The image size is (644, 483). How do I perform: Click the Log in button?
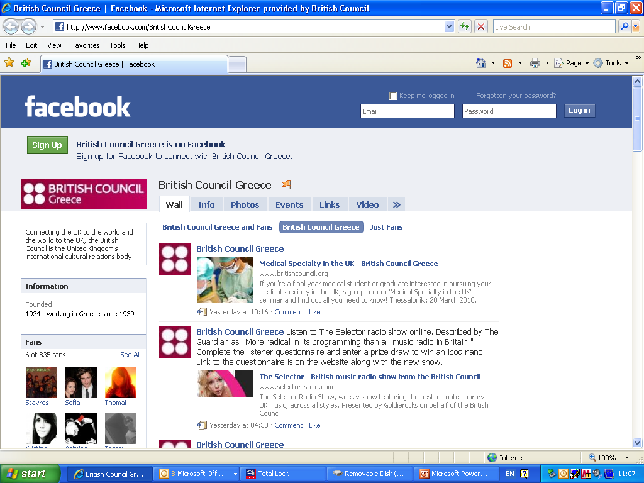pyautogui.click(x=579, y=110)
